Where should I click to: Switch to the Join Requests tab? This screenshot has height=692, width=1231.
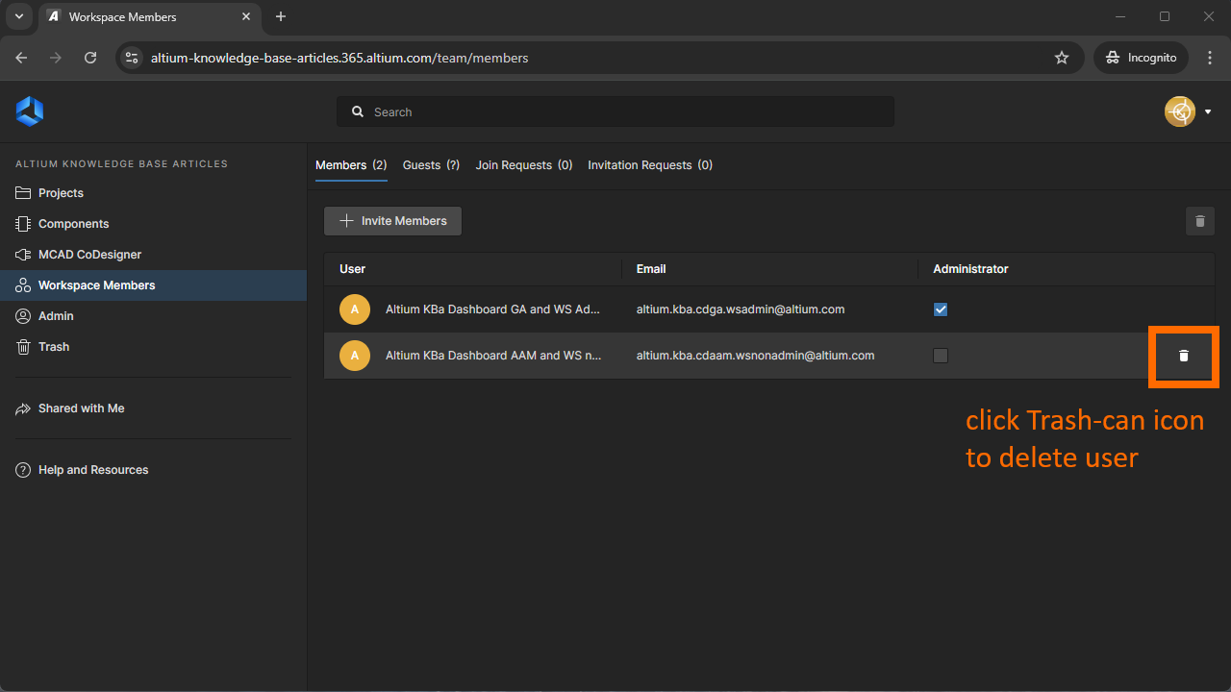[523, 165]
